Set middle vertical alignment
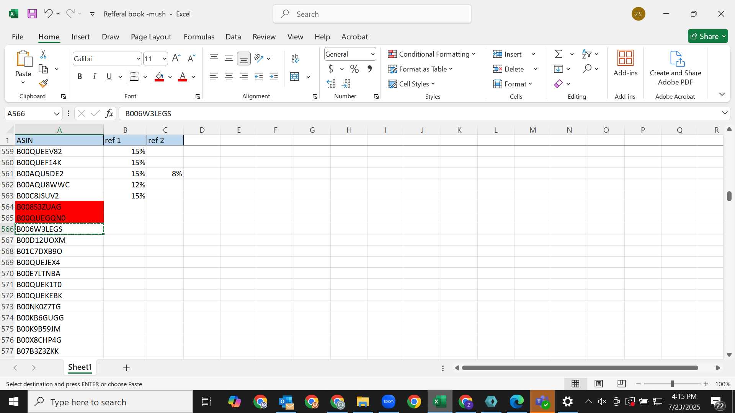735x413 pixels. [229, 59]
